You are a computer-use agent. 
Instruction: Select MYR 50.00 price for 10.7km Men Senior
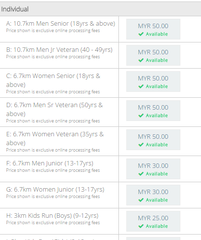pos(153,29)
